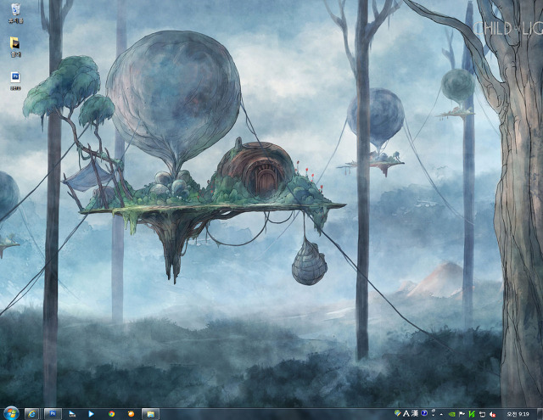Switch to Photoshop on the taskbar
This screenshot has width=543, height=420.
(53, 414)
